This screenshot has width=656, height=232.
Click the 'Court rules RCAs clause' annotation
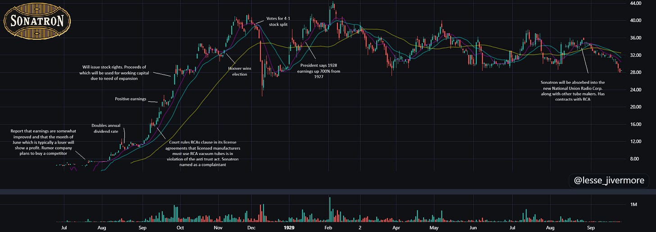[202, 154]
